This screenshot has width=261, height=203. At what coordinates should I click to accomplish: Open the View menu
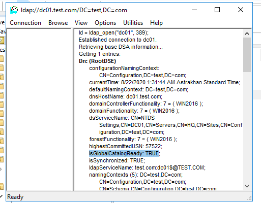pos(81,23)
